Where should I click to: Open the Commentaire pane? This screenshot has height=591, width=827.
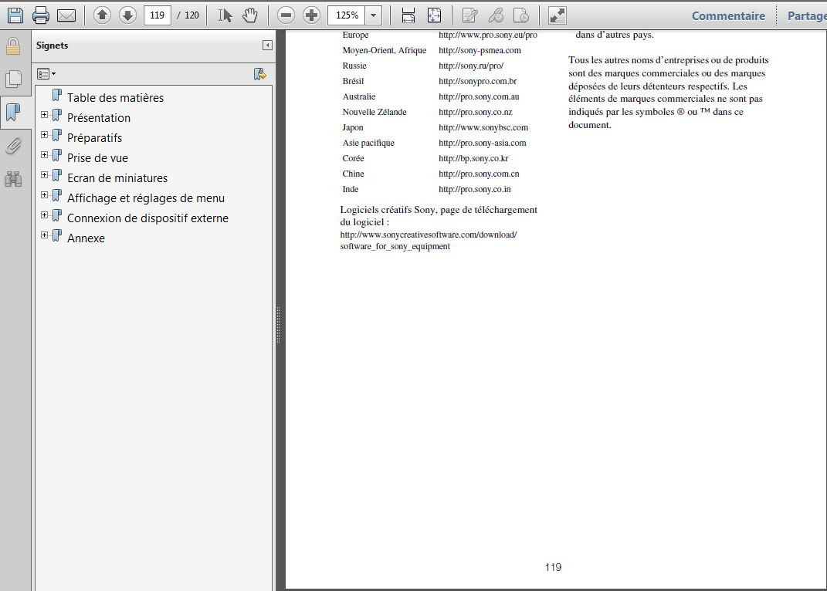(728, 15)
